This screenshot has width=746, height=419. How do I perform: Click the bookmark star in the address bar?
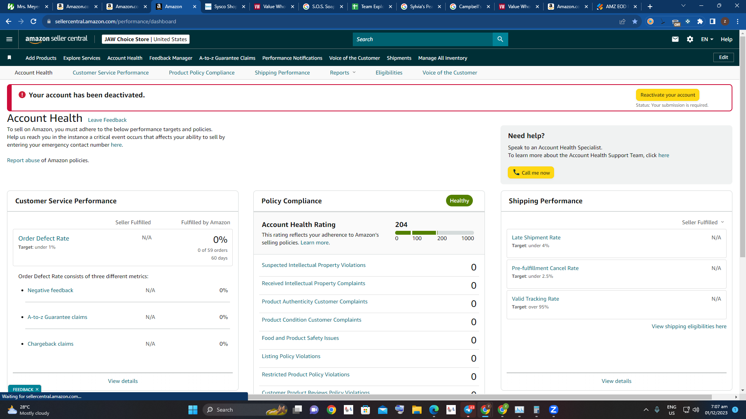click(x=635, y=21)
